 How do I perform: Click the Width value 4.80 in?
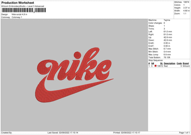[x=187, y=11]
